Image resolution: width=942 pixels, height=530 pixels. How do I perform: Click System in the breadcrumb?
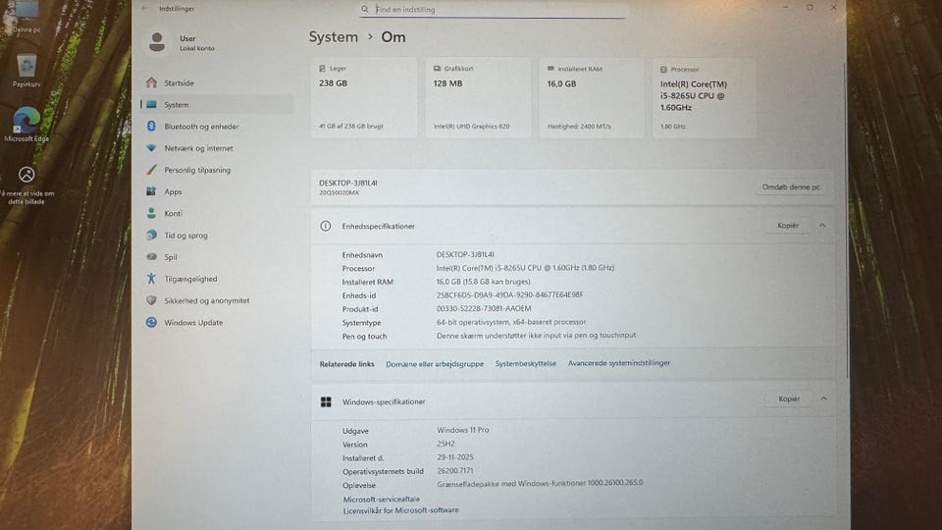point(334,36)
